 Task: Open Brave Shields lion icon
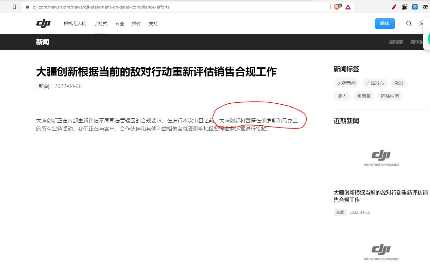[337, 7]
